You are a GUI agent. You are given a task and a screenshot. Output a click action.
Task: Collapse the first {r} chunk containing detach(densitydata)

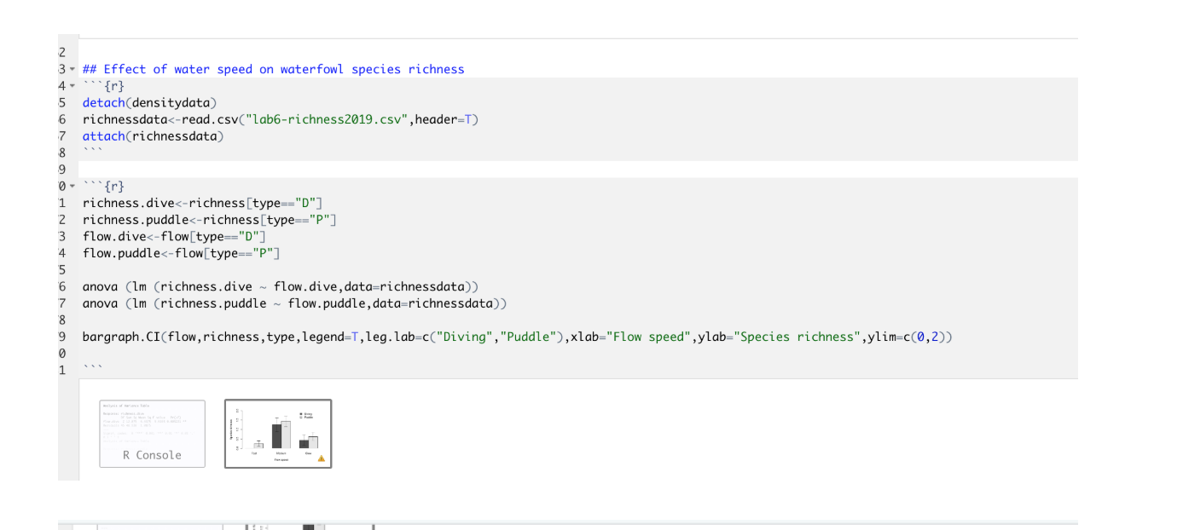(72, 86)
